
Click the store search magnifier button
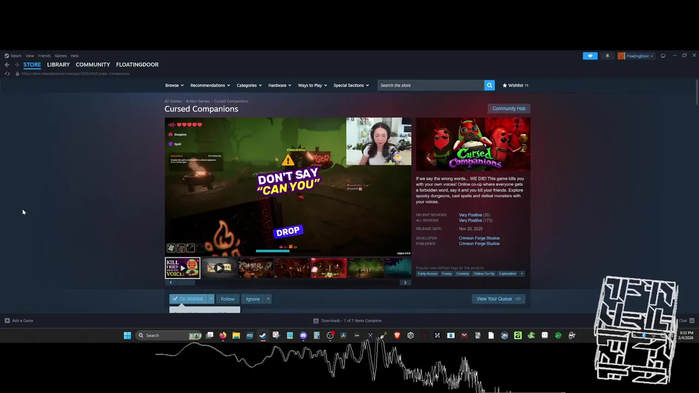[x=489, y=85]
